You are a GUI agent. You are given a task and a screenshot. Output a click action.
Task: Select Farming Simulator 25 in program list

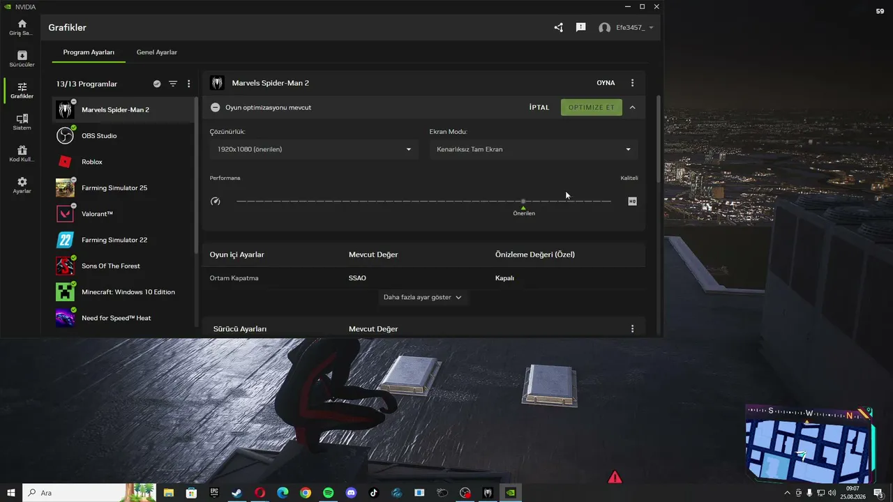(x=124, y=188)
